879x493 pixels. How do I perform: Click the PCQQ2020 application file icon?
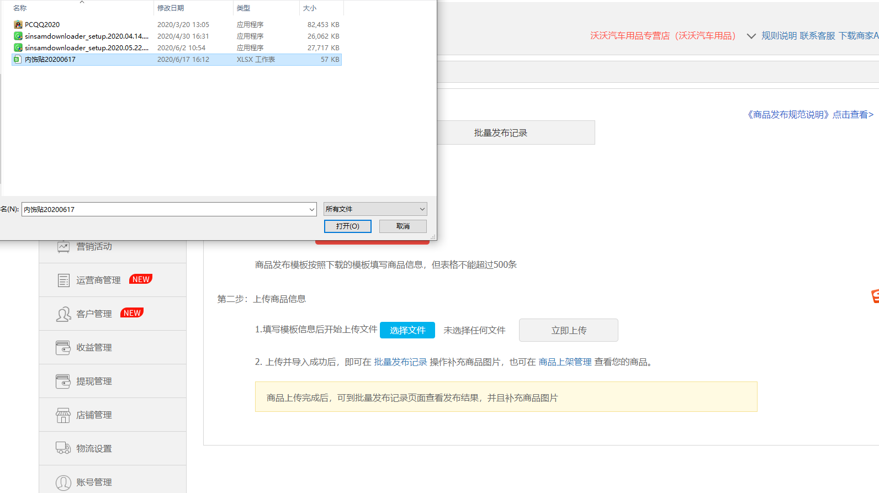18,24
